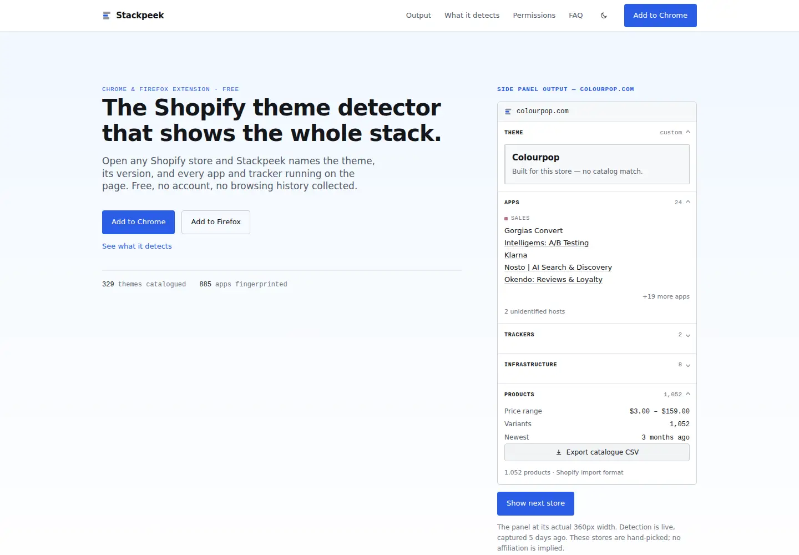Collapse the Products section chevron
The image size is (799, 555).
pos(688,394)
